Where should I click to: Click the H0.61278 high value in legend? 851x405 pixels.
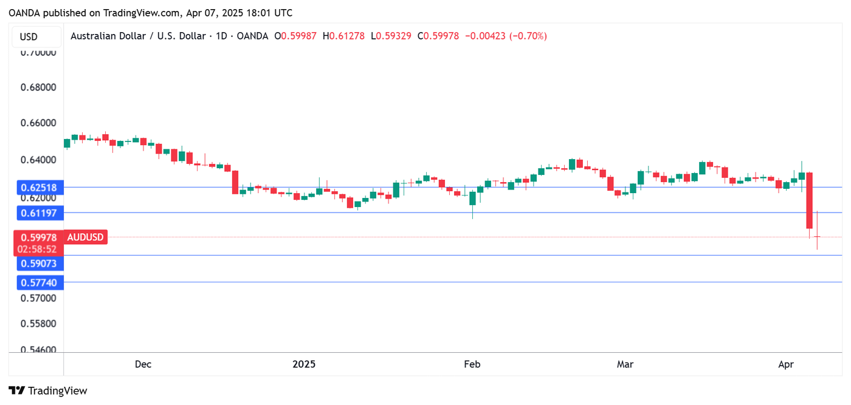point(343,36)
